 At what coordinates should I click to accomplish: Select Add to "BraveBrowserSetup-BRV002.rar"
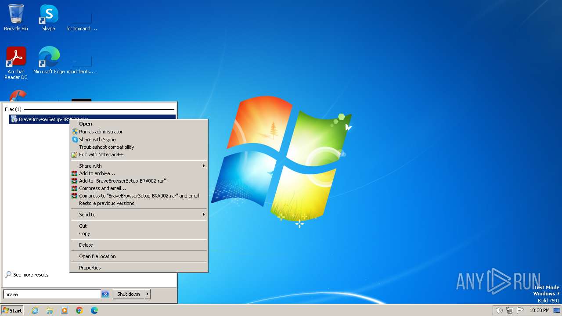point(139,181)
